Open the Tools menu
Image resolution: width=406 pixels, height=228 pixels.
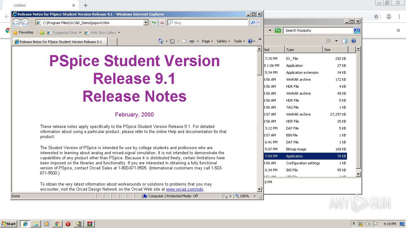coord(239,41)
